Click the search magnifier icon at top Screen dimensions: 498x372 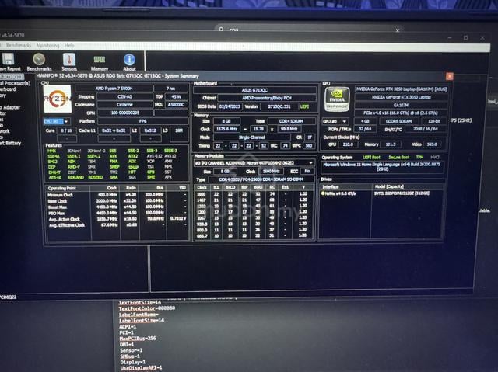221,30
